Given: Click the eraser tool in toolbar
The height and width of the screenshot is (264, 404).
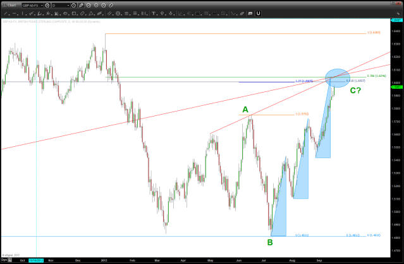Looking at the screenshot, I should tap(242, 14).
